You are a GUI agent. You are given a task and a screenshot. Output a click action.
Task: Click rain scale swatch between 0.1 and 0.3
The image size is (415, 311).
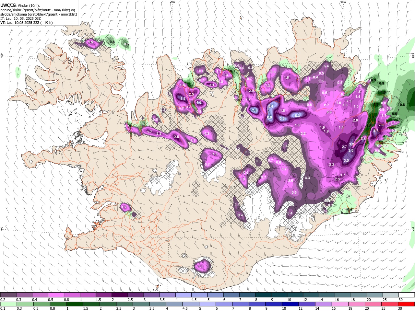[9, 304]
